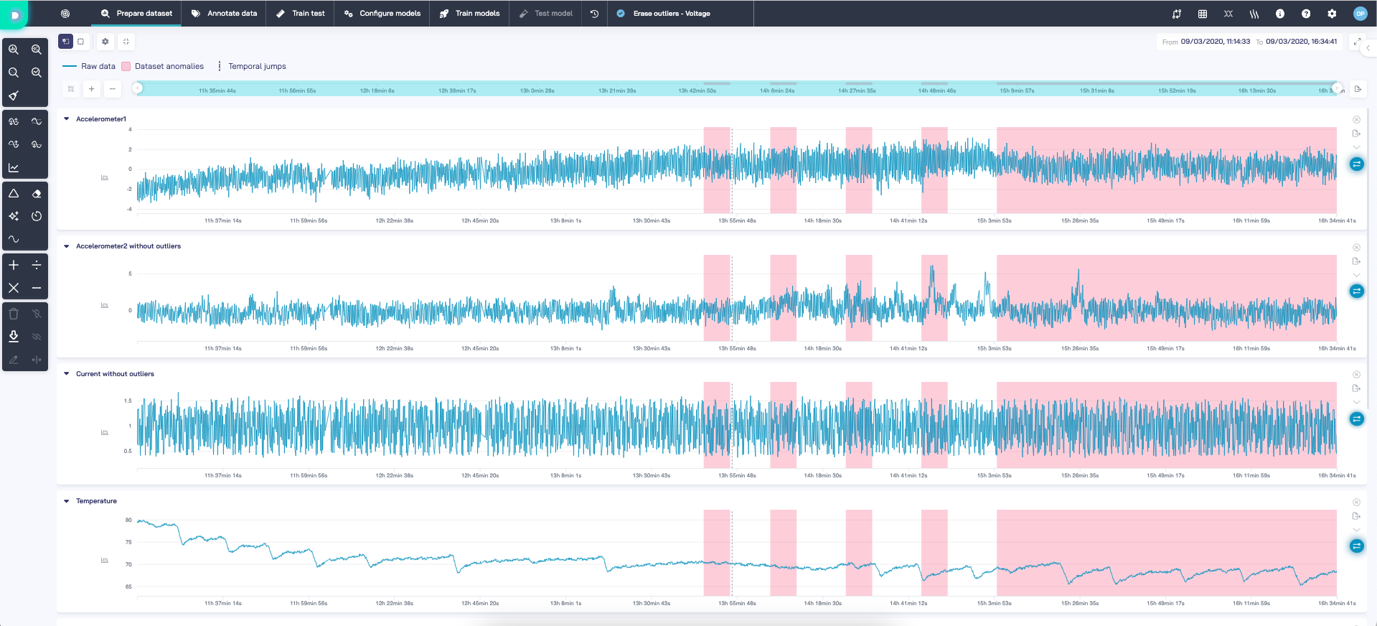This screenshot has height=626, width=1377.
Task: Select the sine wave tool
Action: [14, 239]
